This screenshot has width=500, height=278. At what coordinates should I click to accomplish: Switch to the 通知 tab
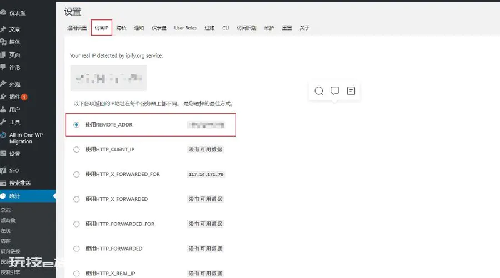(x=139, y=28)
